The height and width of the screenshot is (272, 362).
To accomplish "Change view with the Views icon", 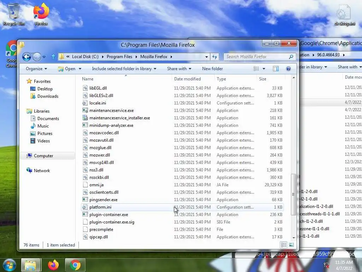I will click(256, 69).
